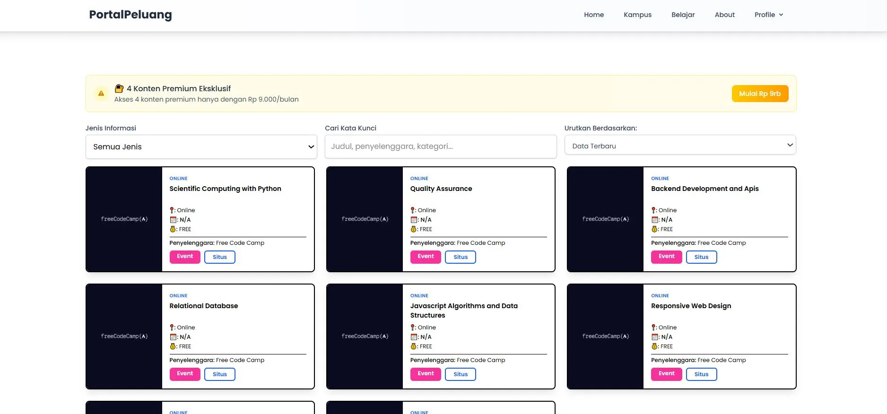
Task: Open Responsive Web Design freeCodeCamp thumbnail
Action: coord(606,336)
